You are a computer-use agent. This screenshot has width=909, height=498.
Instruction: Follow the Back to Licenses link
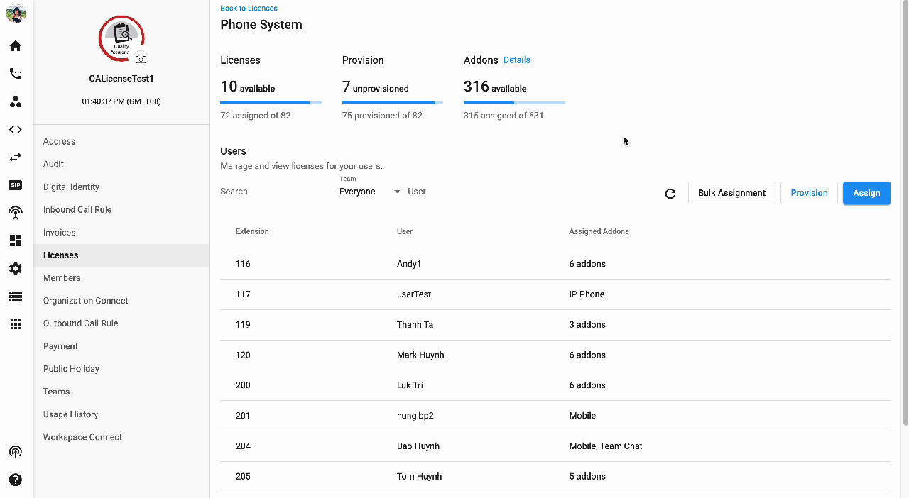[249, 9]
